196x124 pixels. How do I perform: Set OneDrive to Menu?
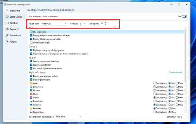coord(177,105)
